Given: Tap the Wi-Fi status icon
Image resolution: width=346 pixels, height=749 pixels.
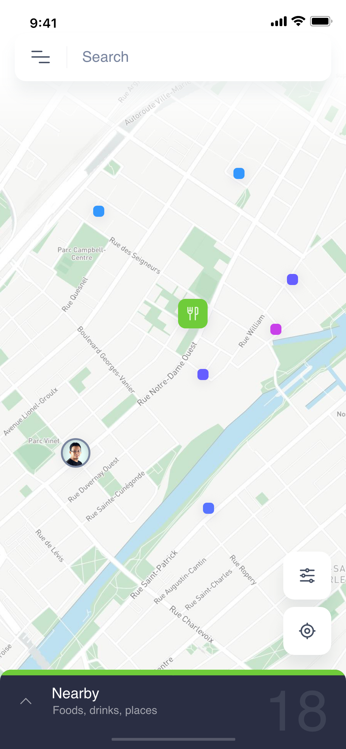Looking at the screenshot, I should pyautogui.click(x=298, y=21).
